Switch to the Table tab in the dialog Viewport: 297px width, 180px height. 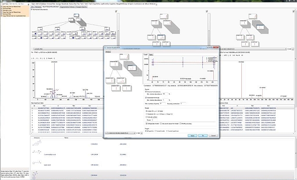(151, 54)
